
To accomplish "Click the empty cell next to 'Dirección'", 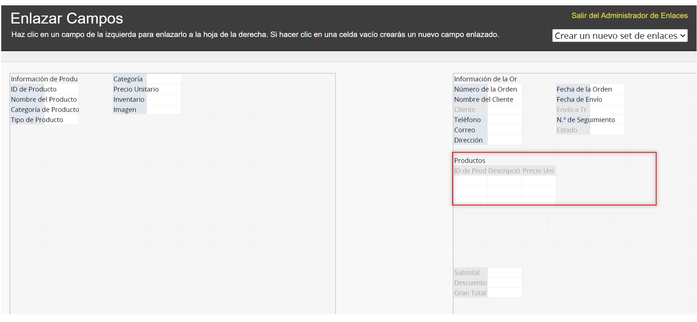I will pos(504,140).
